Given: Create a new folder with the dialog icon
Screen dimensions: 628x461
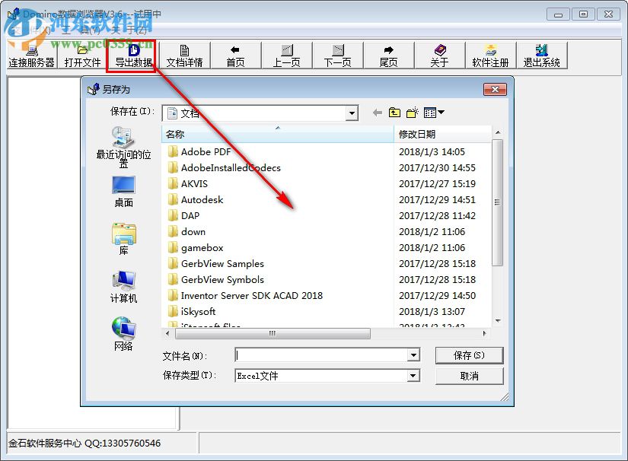Looking at the screenshot, I should tap(412, 112).
